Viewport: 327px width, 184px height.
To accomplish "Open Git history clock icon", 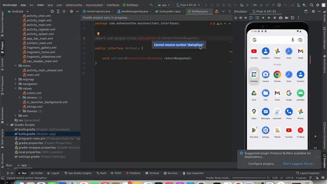I will 279,5.
